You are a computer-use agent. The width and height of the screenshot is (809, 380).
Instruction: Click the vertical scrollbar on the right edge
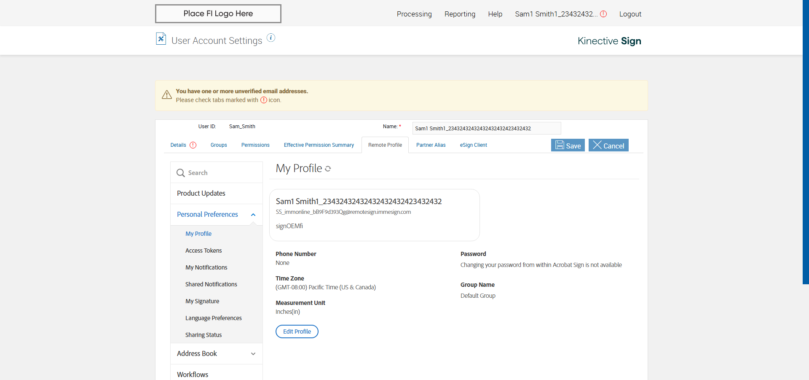pyautogui.click(x=806, y=142)
